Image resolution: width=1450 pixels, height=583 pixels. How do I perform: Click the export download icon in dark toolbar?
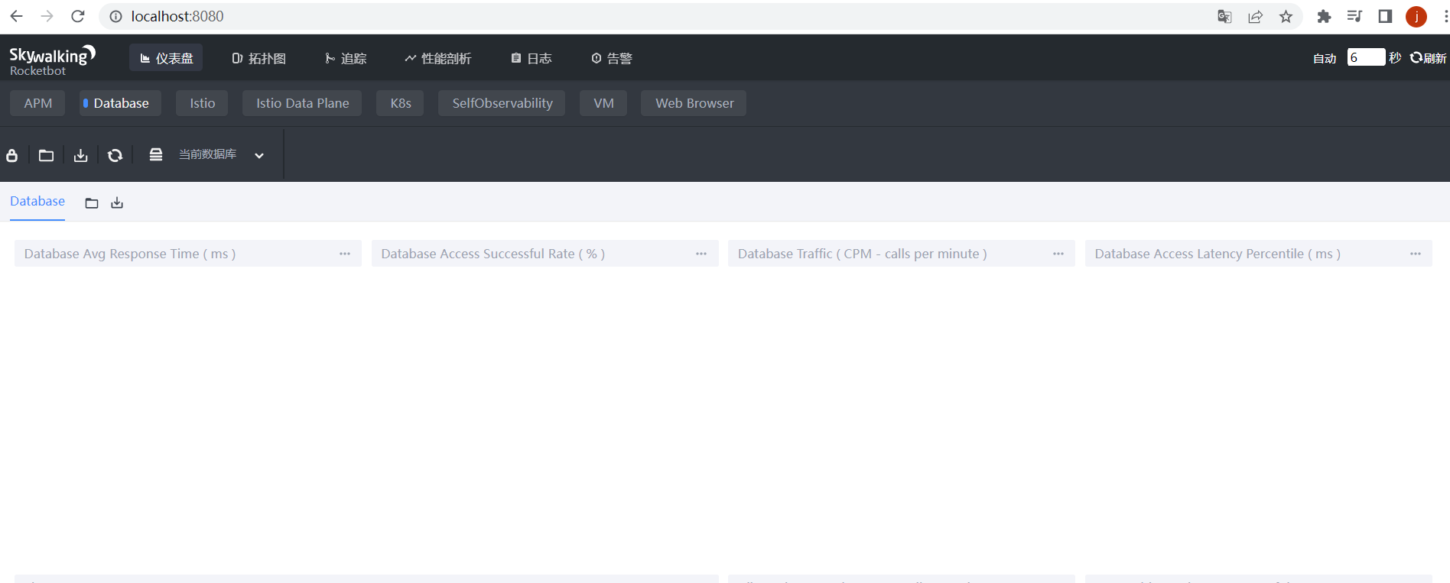point(80,155)
